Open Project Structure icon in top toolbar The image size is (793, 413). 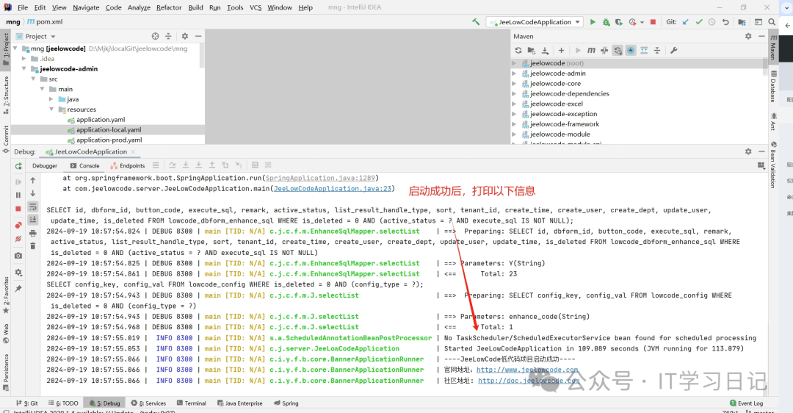coord(742,22)
